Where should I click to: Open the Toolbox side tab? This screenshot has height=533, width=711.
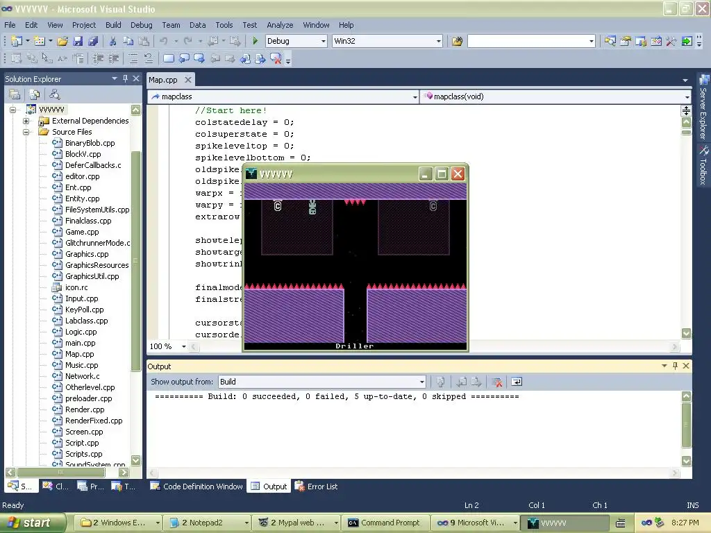(x=703, y=165)
